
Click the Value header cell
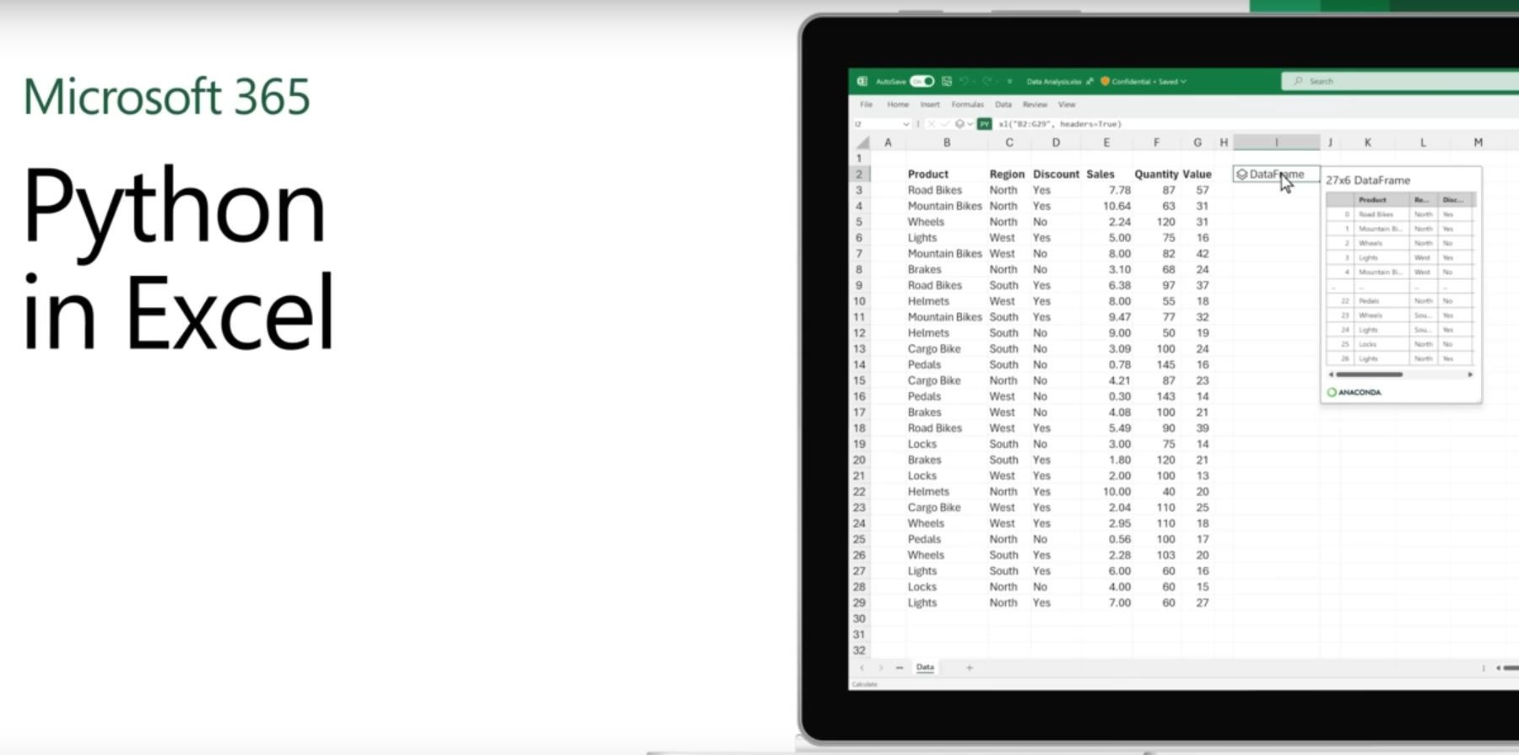tap(1197, 174)
